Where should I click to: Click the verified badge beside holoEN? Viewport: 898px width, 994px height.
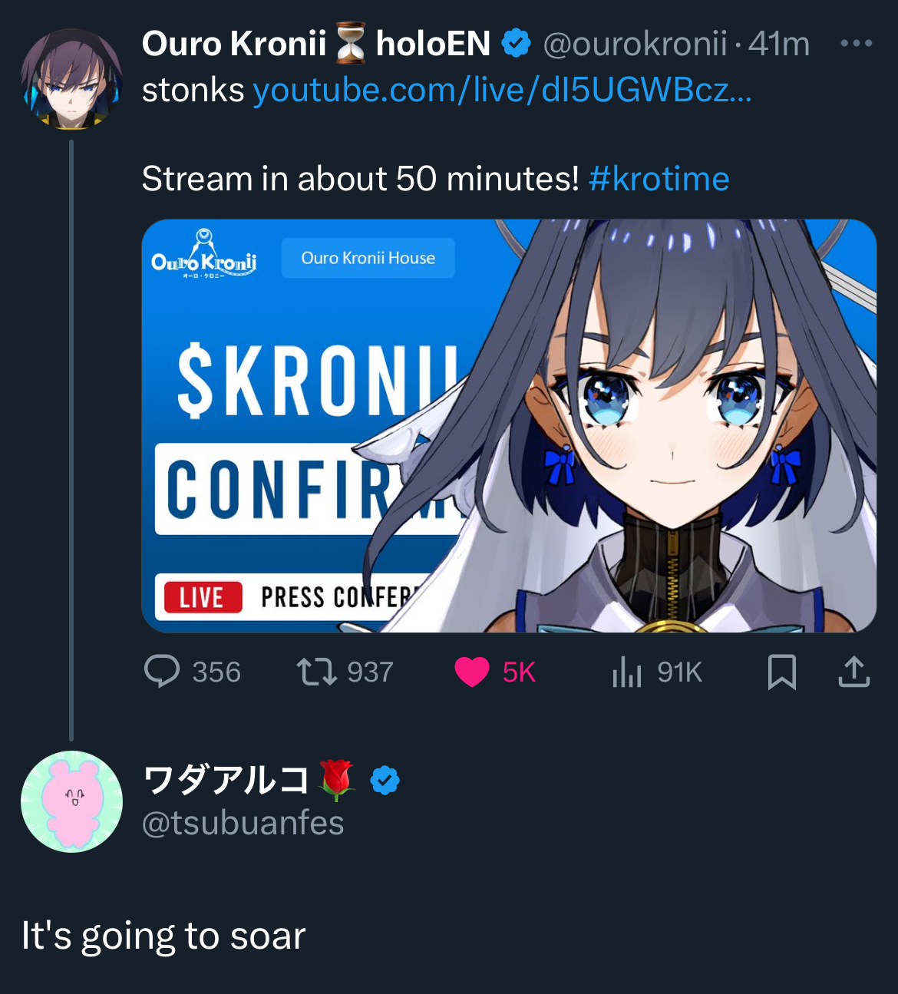pyautogui.click(x=517, y=43)
